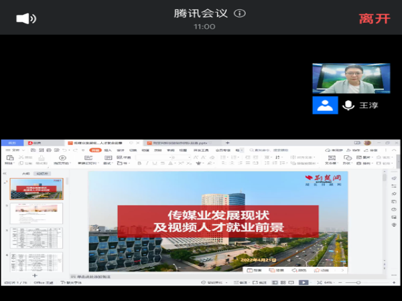Close the 传媒业发展现… document tab
The image size is (402, 301).
click(x=137, y=143)
